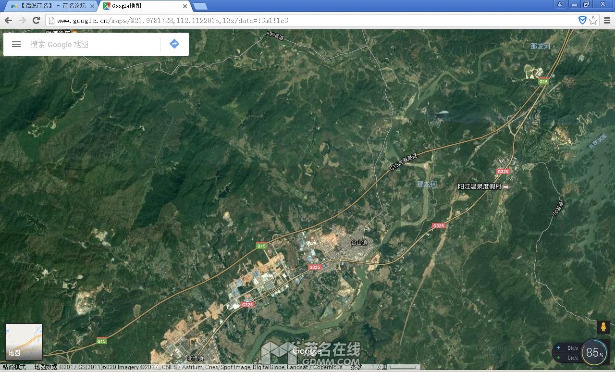The width and height of the screenshot is (615, 372).
Task: Click the 精简模式 lite mode link
Action: coord(14,367)
